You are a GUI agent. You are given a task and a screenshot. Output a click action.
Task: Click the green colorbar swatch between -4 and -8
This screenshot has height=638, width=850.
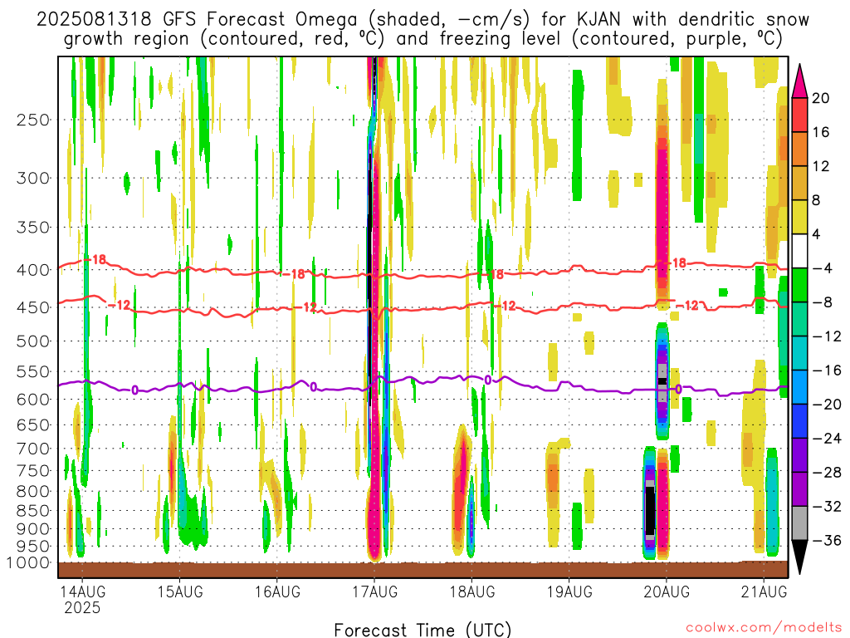(x=799, y=285)
